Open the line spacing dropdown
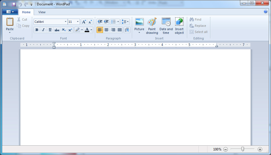271x155 pixels. [x=125, y=22]
